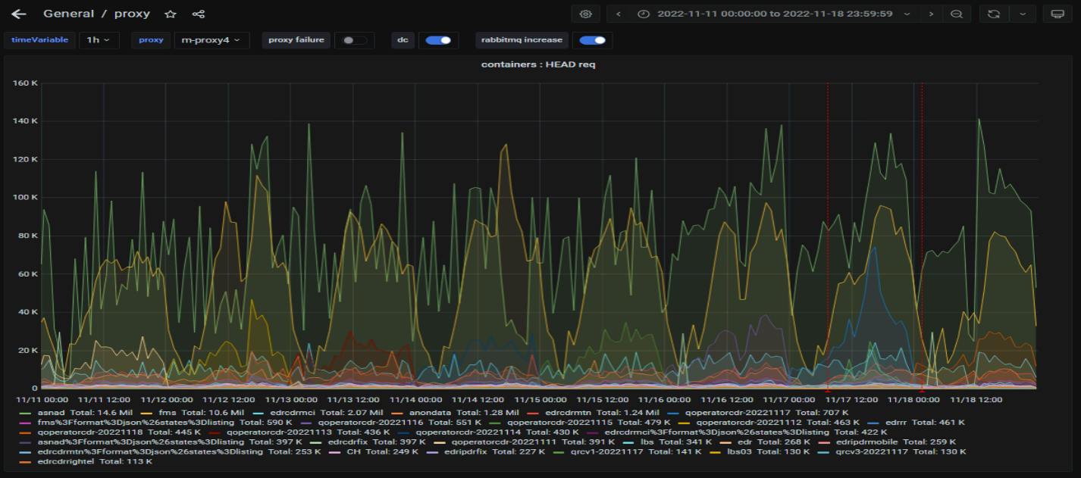Open the share dashboard icon

199,14
